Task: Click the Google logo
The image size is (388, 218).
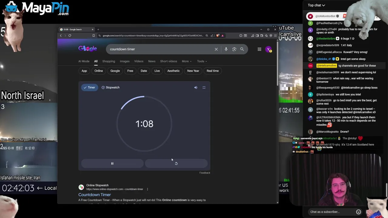Action: pos(88,48)
